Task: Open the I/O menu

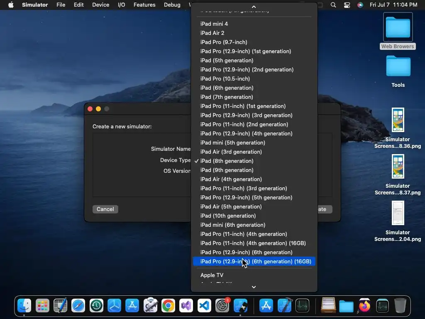Action: coord(122,5)
